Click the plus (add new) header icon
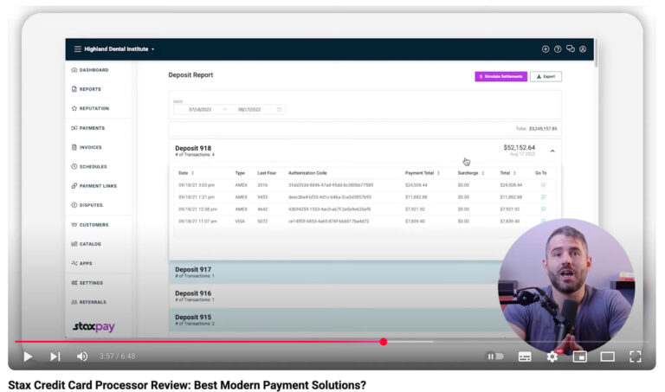This screenshot has width=665, height=392. (x=546, y=49)
